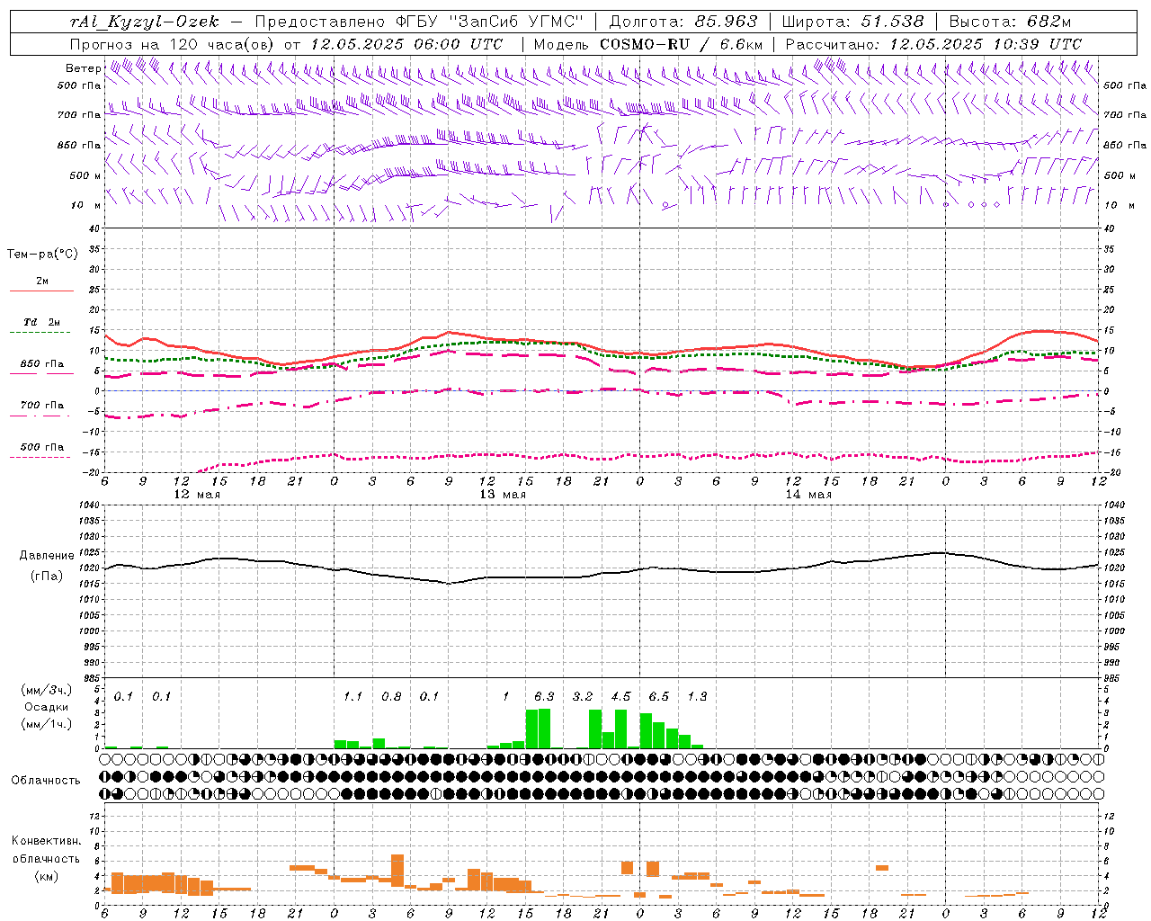The image size is (1151, 921).
Task: Click the 0.8 precipitation total value
Action: click(x=391, y=697)
